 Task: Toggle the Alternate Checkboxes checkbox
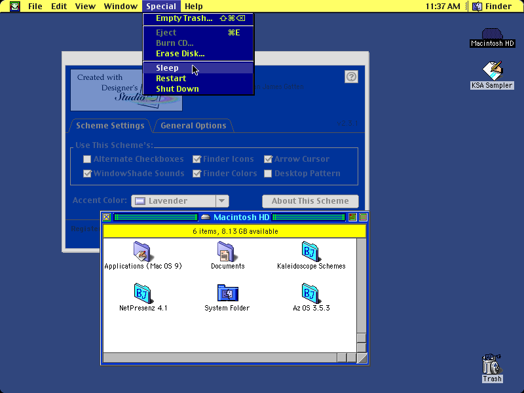click(x=87, y=159)
